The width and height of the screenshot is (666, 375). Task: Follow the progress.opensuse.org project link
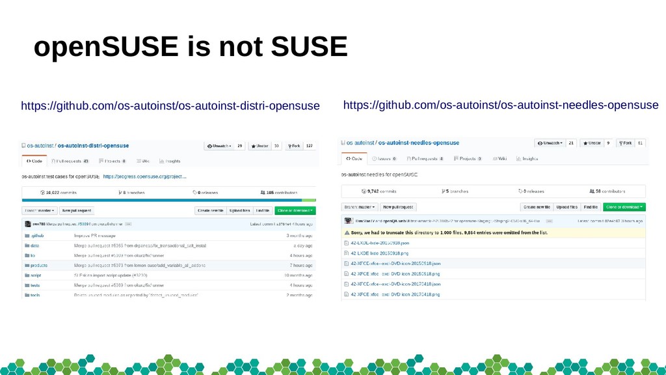[144, 176]
